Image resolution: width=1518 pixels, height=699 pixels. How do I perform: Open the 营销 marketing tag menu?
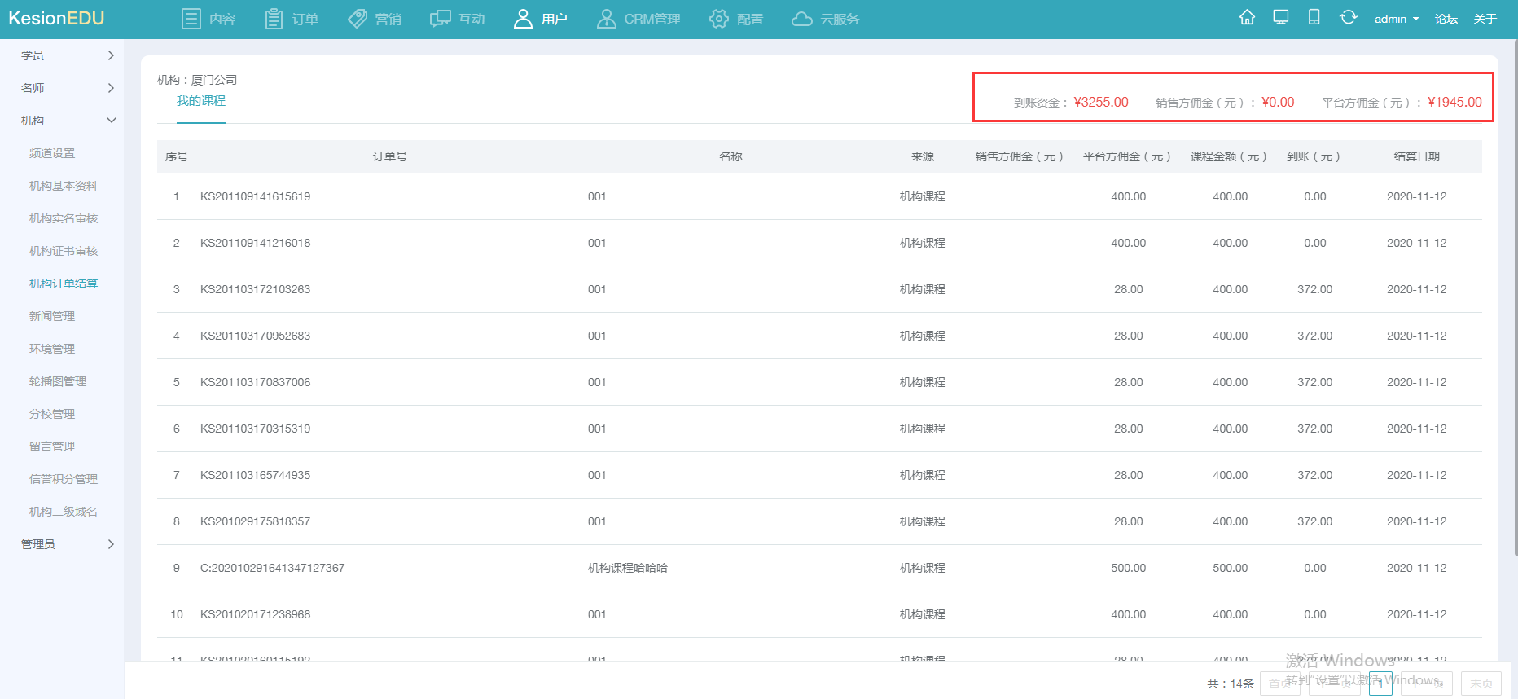[375, 19]
